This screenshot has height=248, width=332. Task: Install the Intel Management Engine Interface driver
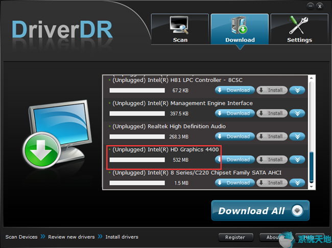(x=271, y=114)
